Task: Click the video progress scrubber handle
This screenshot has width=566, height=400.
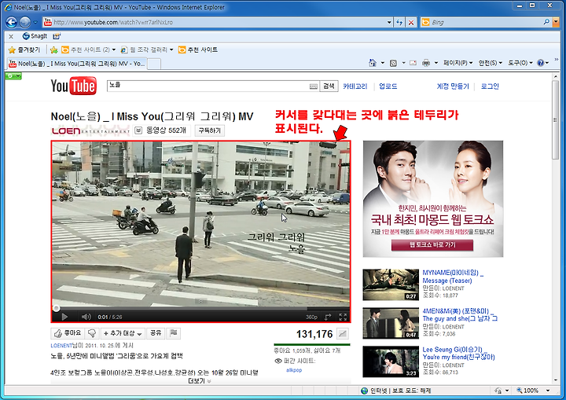Action: (57, 308)
